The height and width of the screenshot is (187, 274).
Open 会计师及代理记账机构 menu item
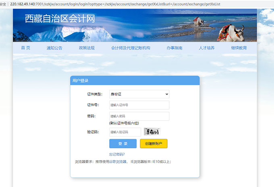pyautogui.click(x=131, y=48)
